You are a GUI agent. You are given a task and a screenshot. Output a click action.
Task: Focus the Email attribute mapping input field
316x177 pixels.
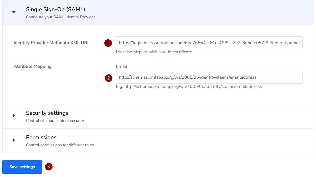(x=209, y=77)
